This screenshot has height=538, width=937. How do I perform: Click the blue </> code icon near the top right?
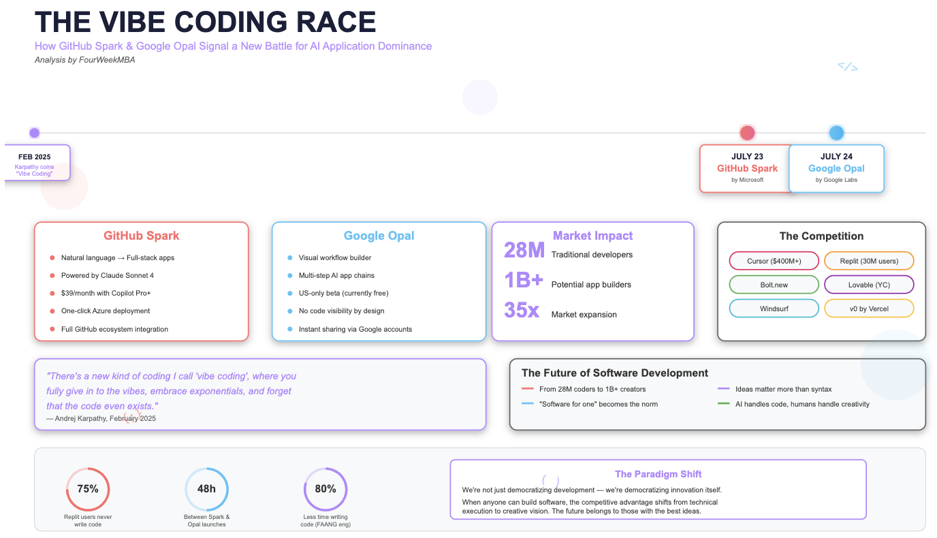848,65
